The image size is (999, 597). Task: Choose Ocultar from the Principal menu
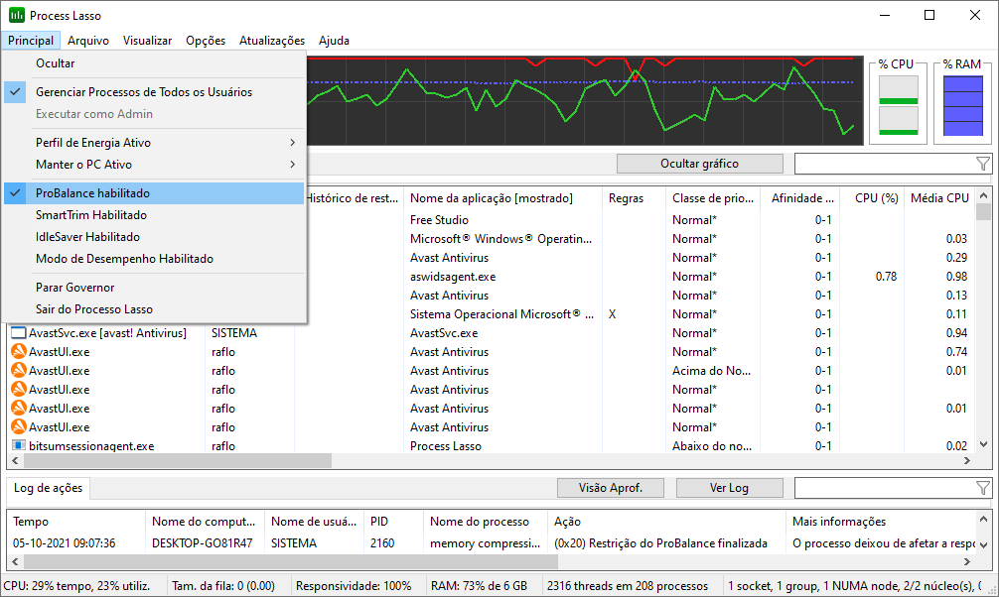(x=154, y=63)
